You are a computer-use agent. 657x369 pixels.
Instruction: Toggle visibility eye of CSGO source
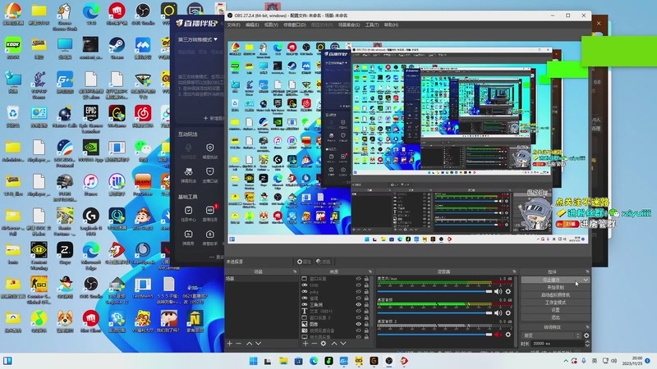[x=358, y=285]
